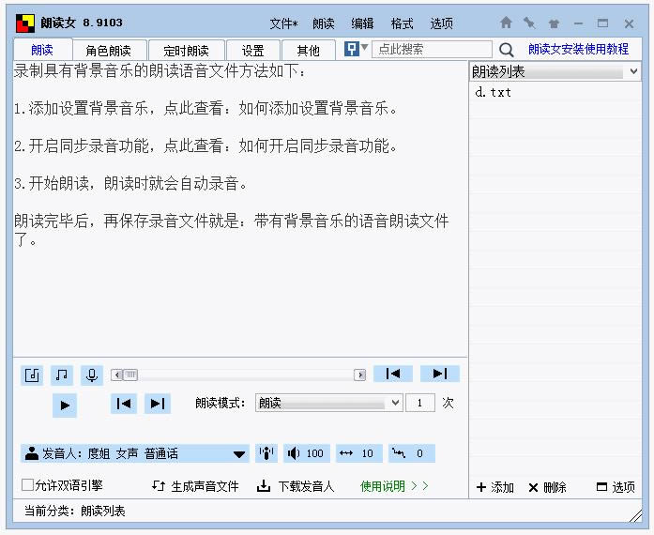
Task: Click the download speaker icon
Action: click(x=263, y=486)
